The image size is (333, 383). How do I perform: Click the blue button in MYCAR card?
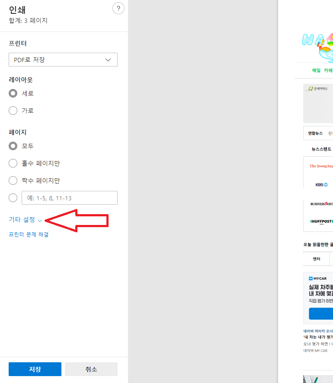[321, 313]
